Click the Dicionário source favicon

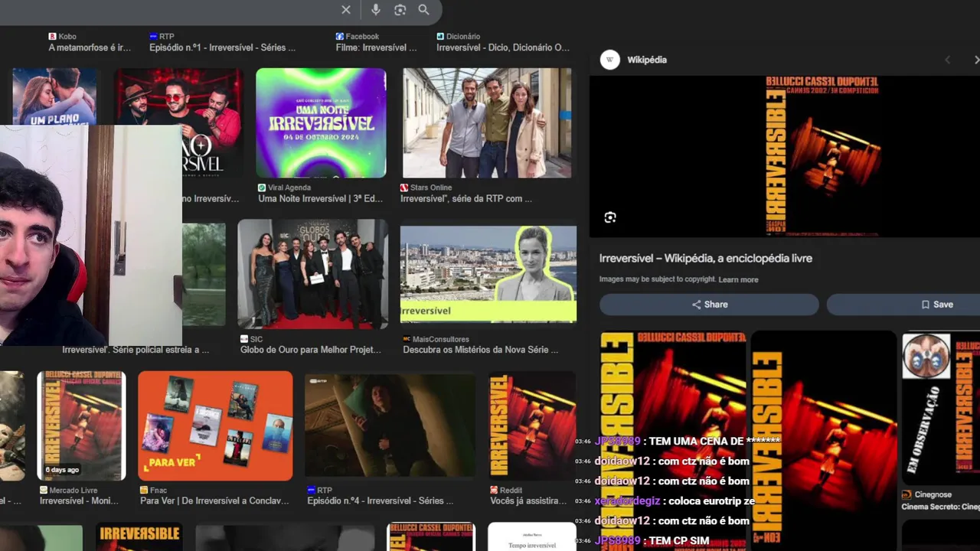pos(440,36)
